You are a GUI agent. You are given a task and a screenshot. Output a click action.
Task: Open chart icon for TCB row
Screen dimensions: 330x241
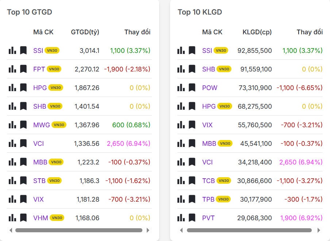181,180
